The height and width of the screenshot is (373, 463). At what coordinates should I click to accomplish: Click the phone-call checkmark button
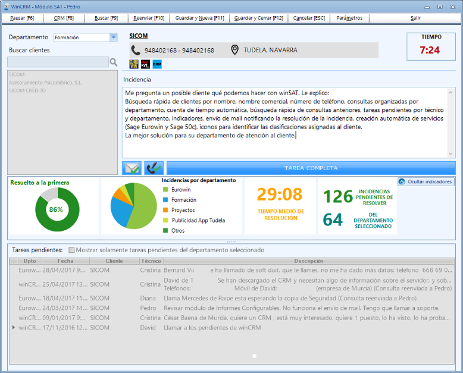(154, 168)
